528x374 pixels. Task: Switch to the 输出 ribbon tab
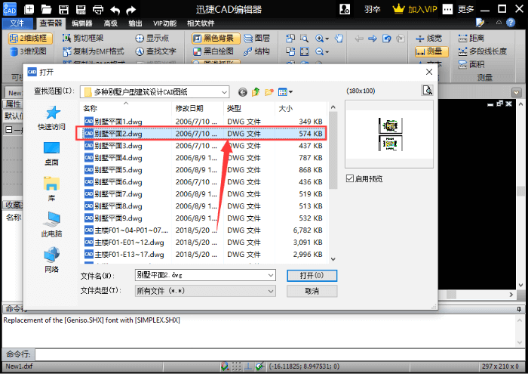coord(135,23)
